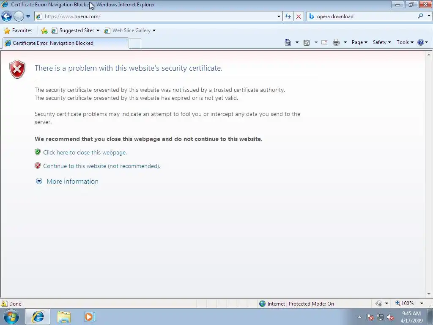
Task: Open the Safety menu
Action: 382,42
